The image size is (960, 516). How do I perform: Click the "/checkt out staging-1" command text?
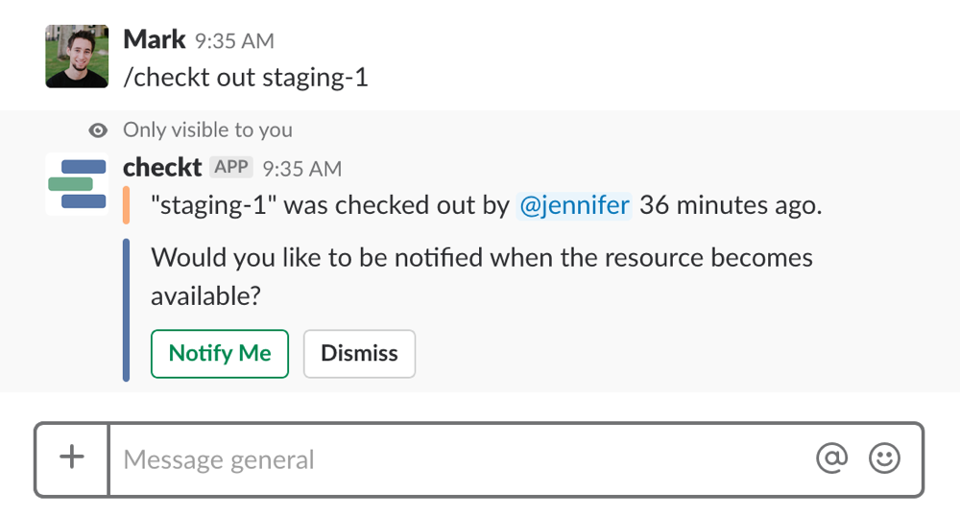246,77
